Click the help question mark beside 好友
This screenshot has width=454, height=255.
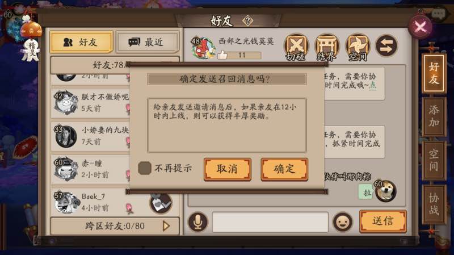click(x=247, y=21)
